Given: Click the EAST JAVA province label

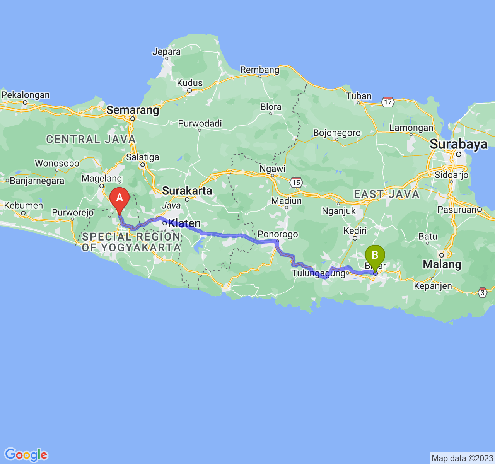Looking at the screenshot, I should [387, 194].
